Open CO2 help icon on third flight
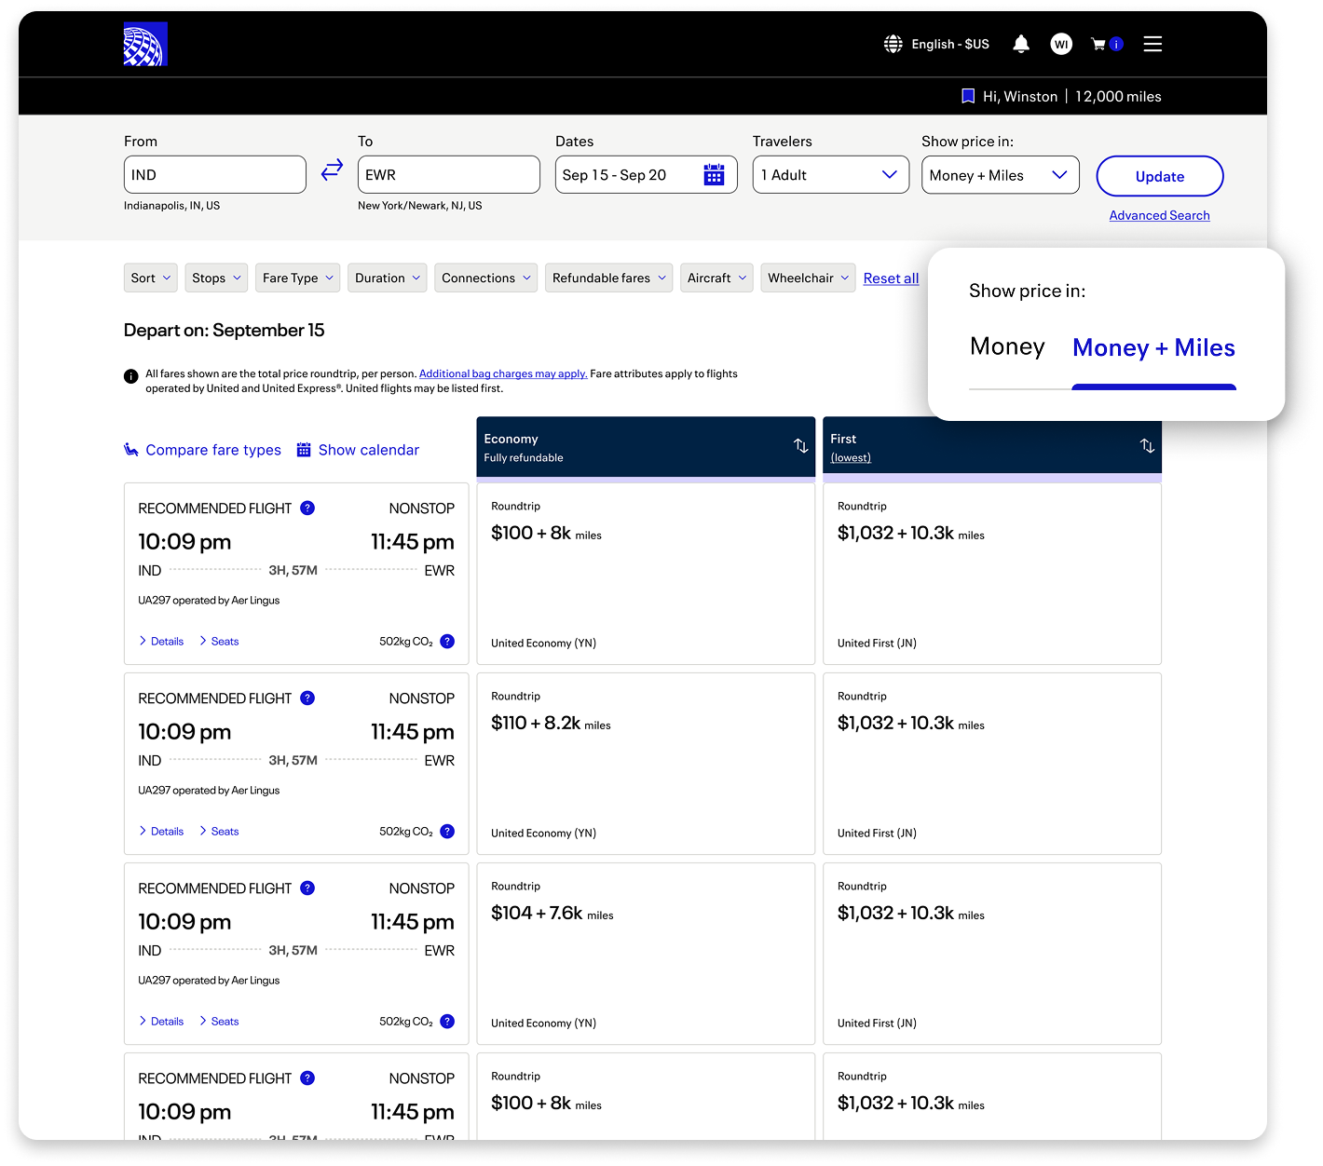This screenshot has height=1166, width=1323. click(447, 1021)
